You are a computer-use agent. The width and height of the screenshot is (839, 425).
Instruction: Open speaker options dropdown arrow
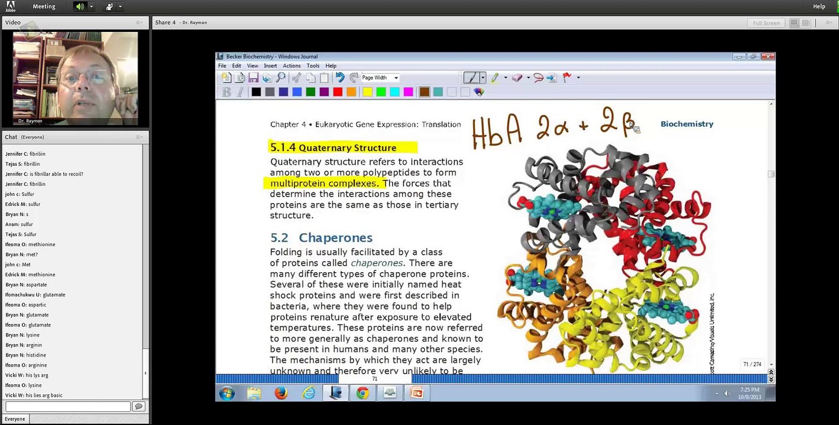91,6
